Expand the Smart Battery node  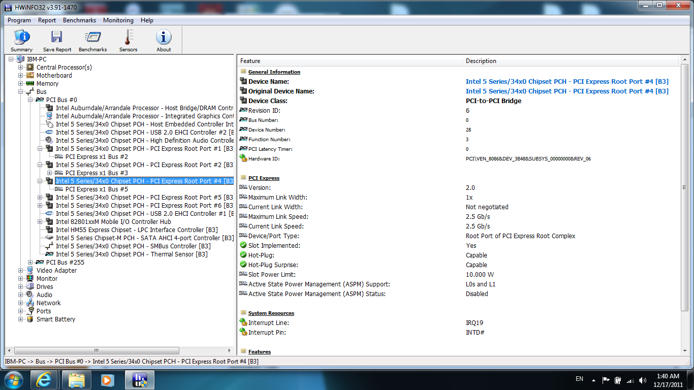pyautogui.click(x=21, y=319)
